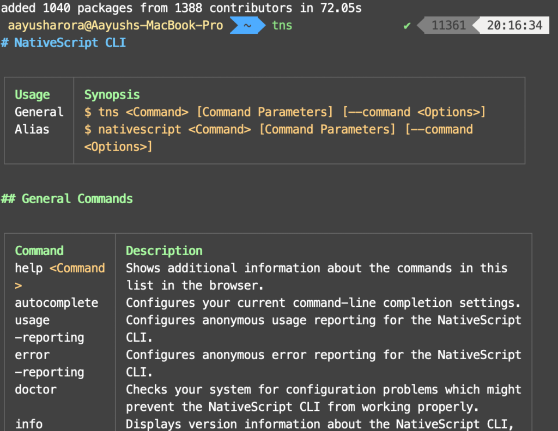The width and height of the screenshot is (558, 431).
Task: Click the 'autocomplete' command entry
Action: [57, 303]
